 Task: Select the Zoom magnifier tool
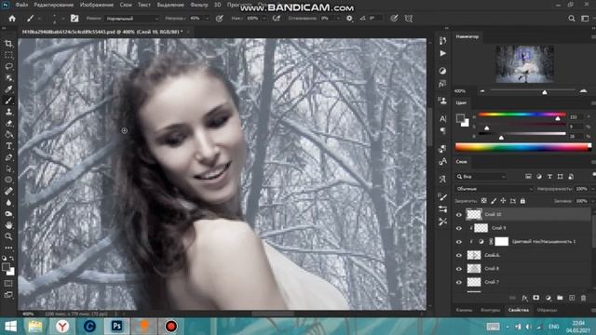[8, 236]
